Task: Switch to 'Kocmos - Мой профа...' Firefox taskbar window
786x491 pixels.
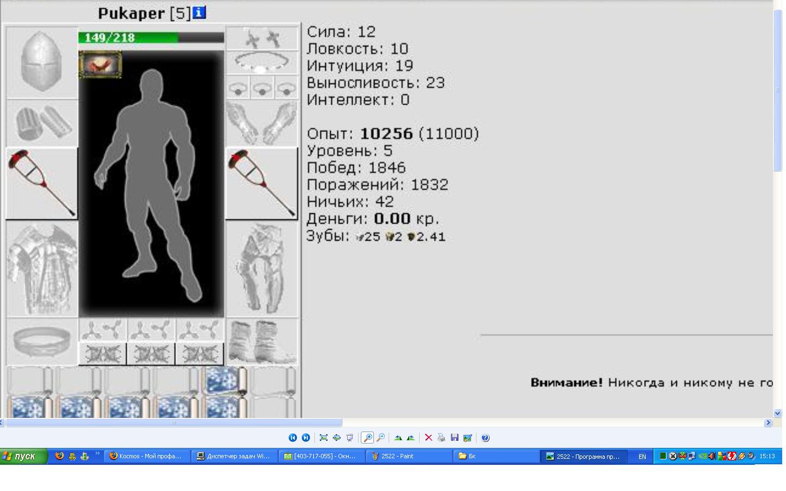Action: (x=147, y=456)
